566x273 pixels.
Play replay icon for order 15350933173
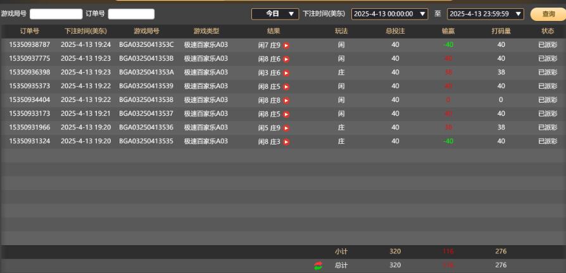286,115
